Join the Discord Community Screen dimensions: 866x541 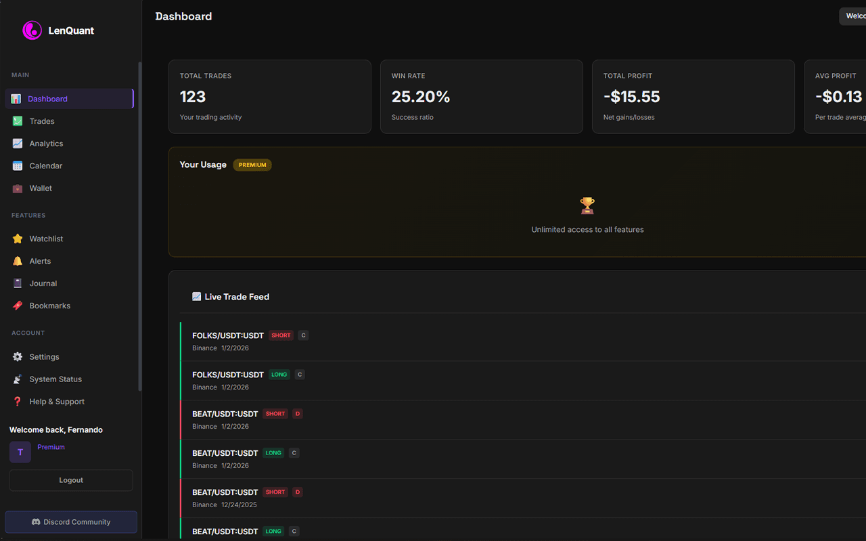tap(70, 521)
